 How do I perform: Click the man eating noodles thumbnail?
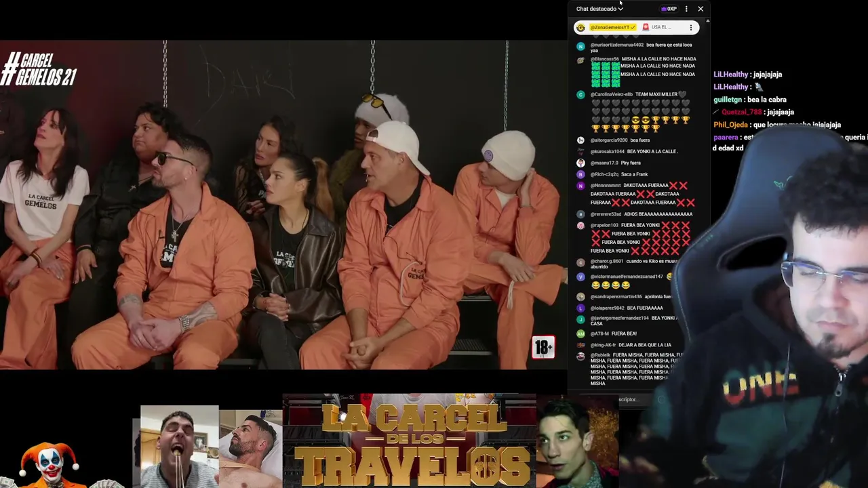pyautogui.click(x=180, y=447)
